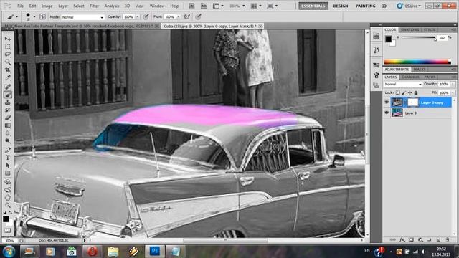
Task: Open the brush preset picker dropdown
Action: point(34,17)
